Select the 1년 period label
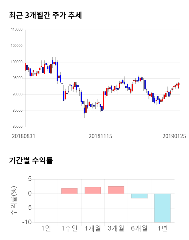This screenshot has height=240, width=189. 162,228
